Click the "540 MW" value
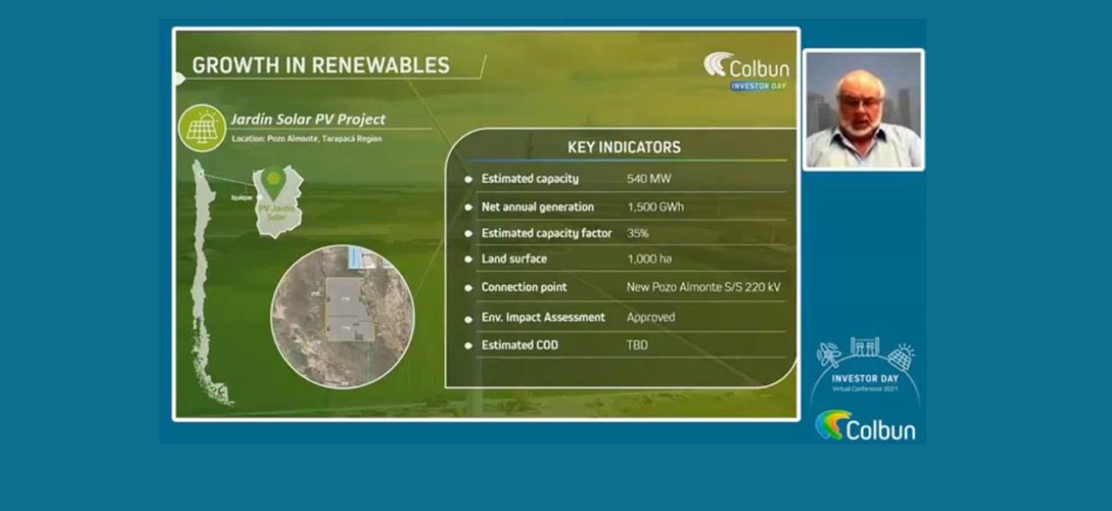Screen dimensions: 1112x511 pyautogui.click(x=648, y=179)
